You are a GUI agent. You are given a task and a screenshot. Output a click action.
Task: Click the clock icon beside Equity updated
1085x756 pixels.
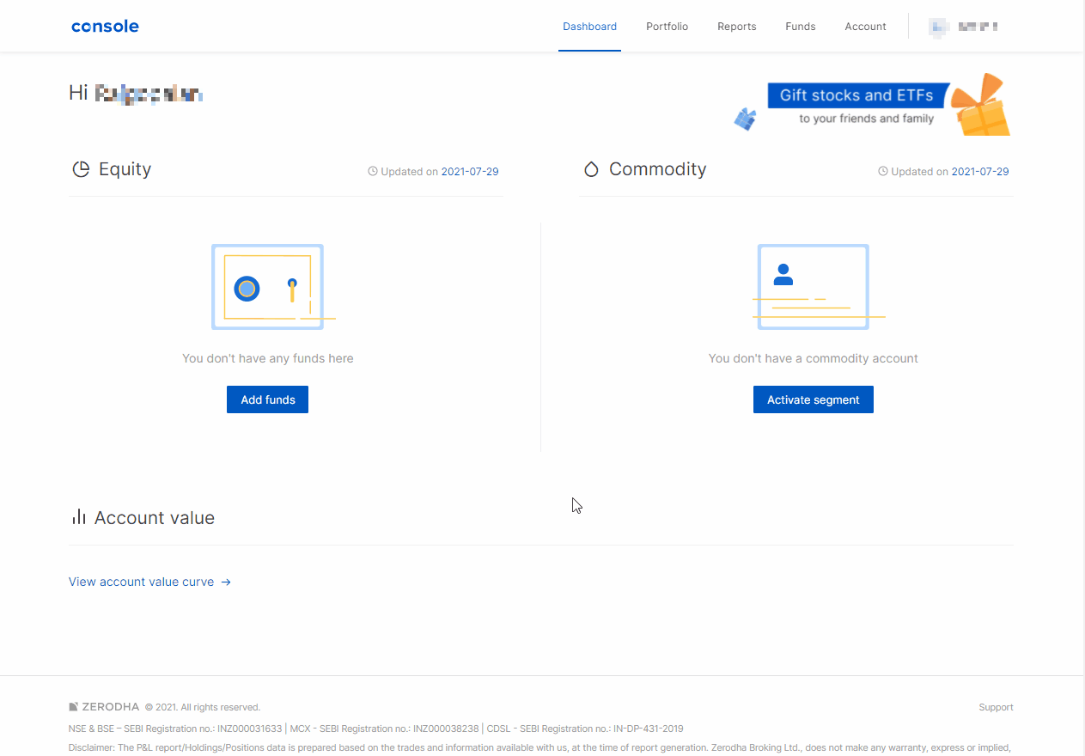coord(373,171)
